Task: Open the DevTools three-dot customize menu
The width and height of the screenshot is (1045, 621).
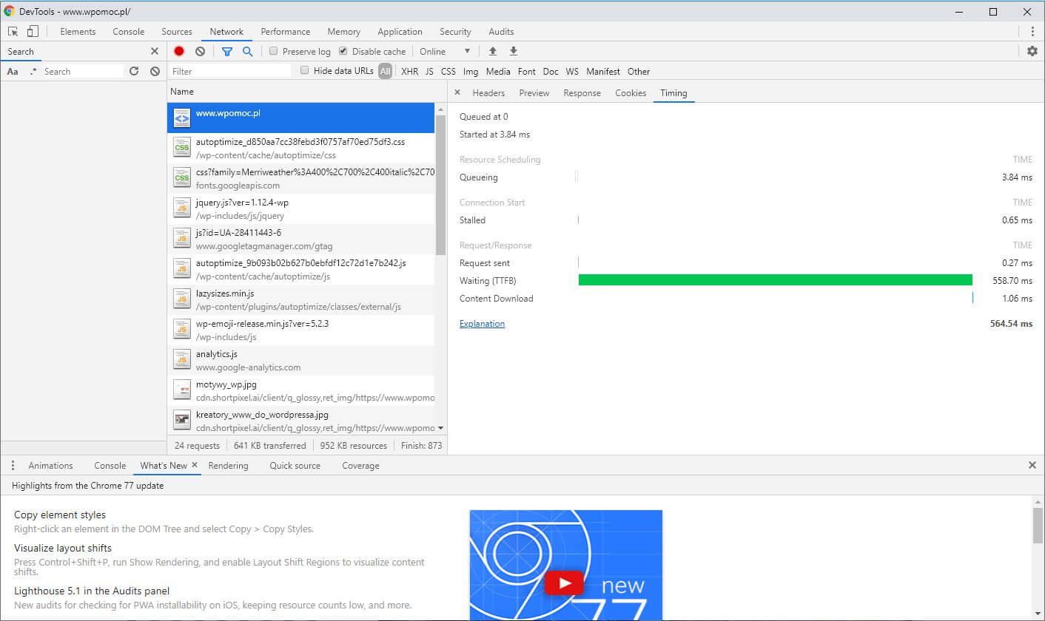Action: 1032,32
